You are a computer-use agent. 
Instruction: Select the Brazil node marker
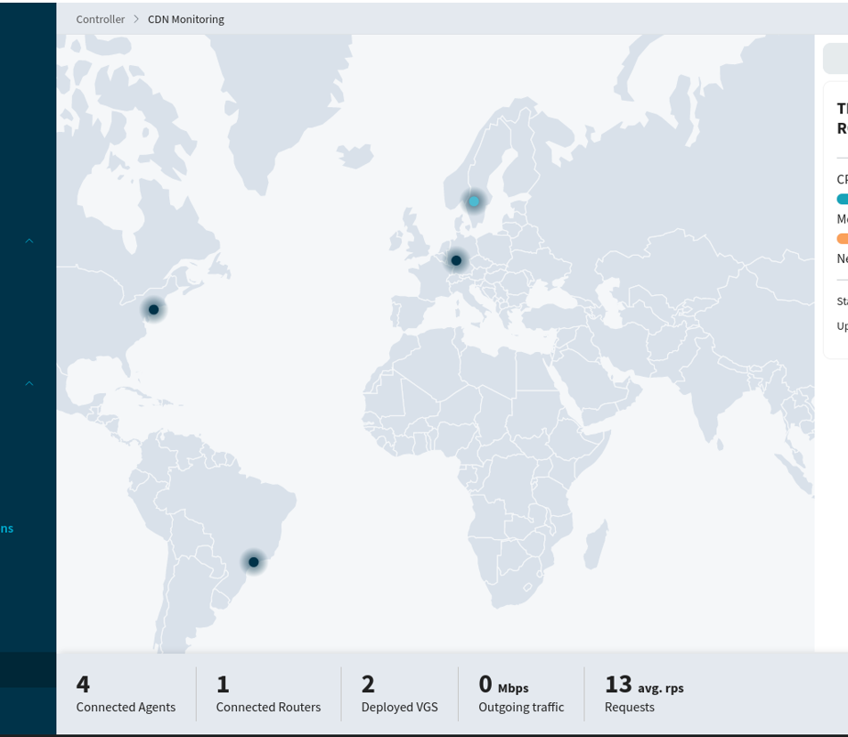pos(254,562)
